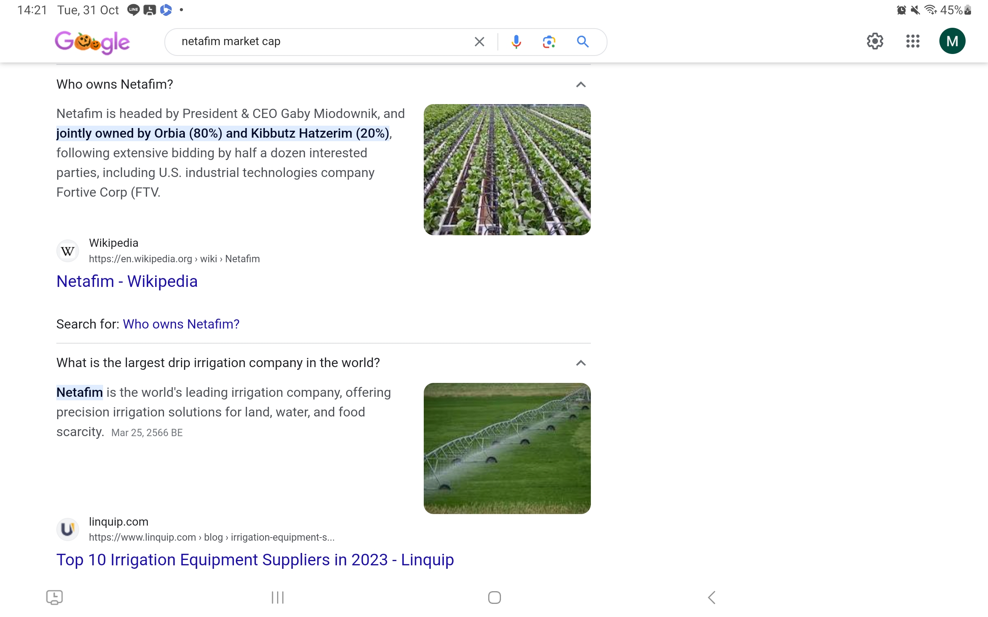Tap the 14:21 status bar clock
This screenshot has width=988, height=617.
pos(32,10)
